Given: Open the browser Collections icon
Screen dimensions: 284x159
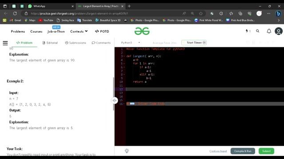Looking at the screenshot, I should pyautogui.click(x=240, y=14).
